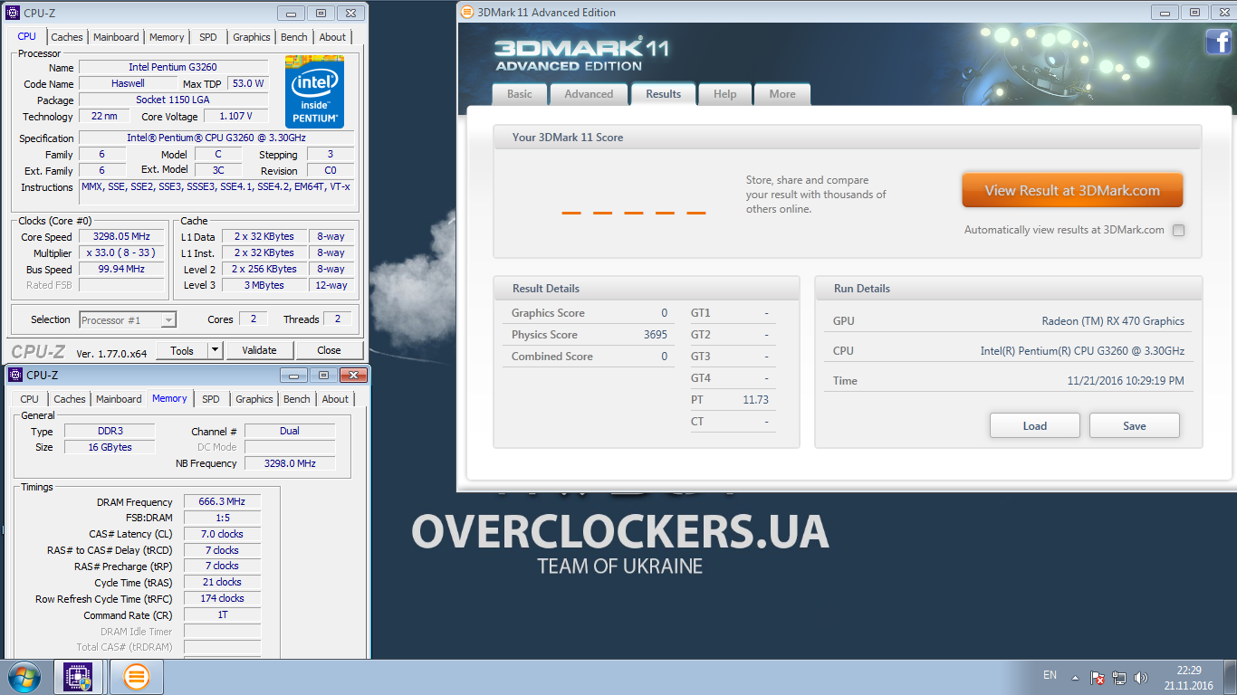Image resolution: width=1237 pixels, height=695 pixels.
Task: Switch to Caches tab in top CPU-Z window
Action: [67, 37]
